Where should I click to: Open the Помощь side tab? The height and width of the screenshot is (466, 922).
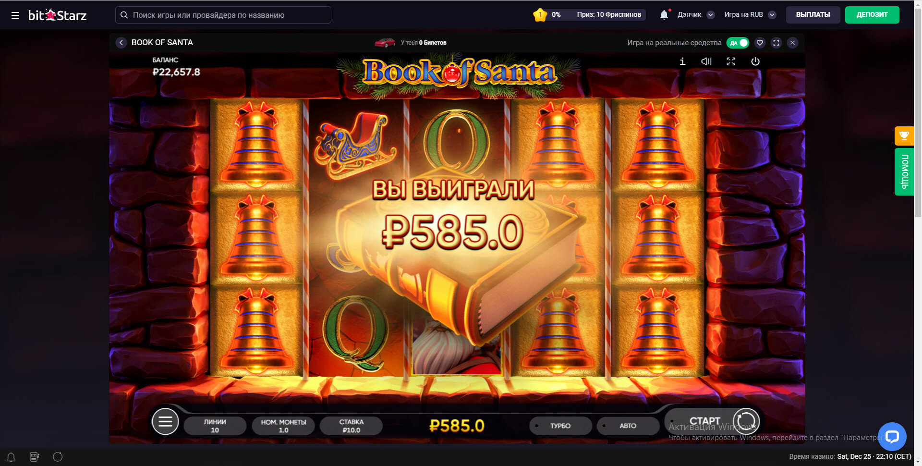[904, 172]
